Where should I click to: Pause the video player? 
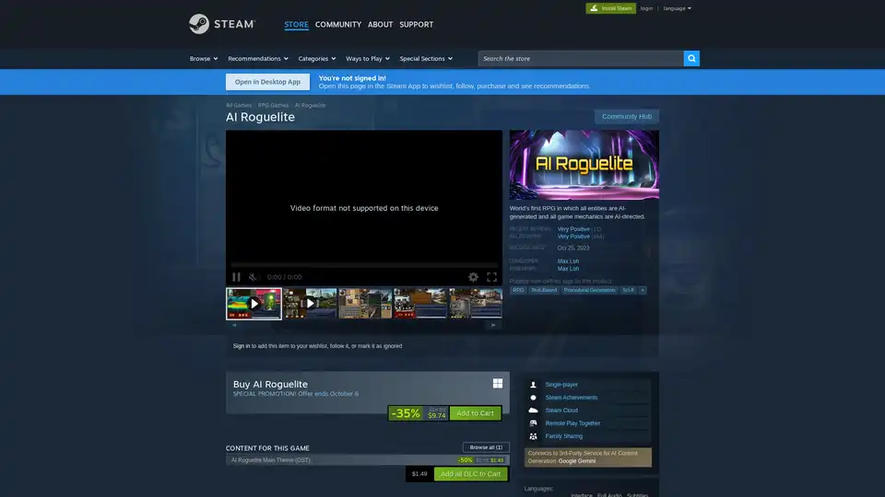236,277
